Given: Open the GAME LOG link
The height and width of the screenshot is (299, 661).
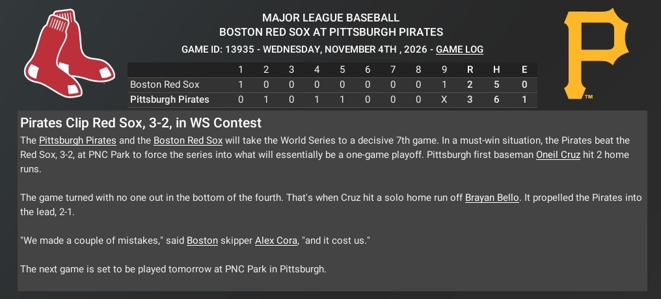Looking at the screenshot, I should 459,49.
